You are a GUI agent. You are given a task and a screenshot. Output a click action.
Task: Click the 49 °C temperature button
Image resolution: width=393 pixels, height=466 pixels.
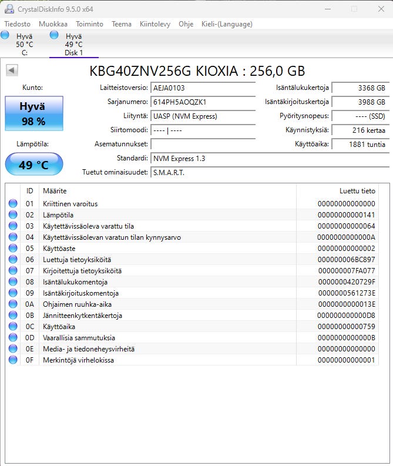[34, 165]
